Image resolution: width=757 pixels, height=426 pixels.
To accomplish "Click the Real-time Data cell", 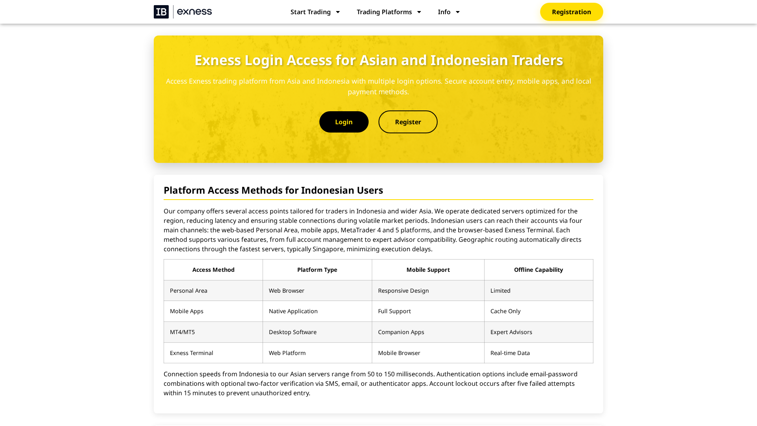I will tap(539, 353).
